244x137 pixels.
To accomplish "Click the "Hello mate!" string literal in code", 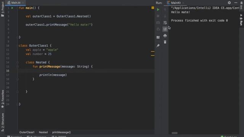I will click(x=80, y=25).
